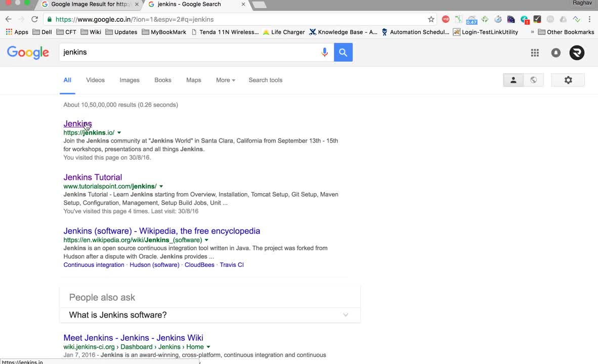Click the faded grey circle extension icon

click(x=550, y=19)
